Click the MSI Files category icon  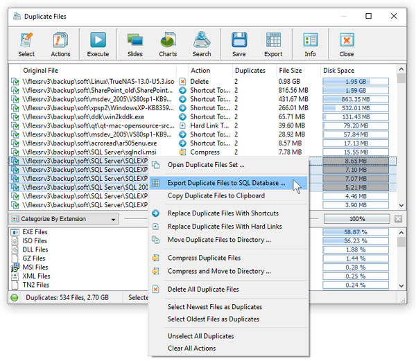pos(15,267)
